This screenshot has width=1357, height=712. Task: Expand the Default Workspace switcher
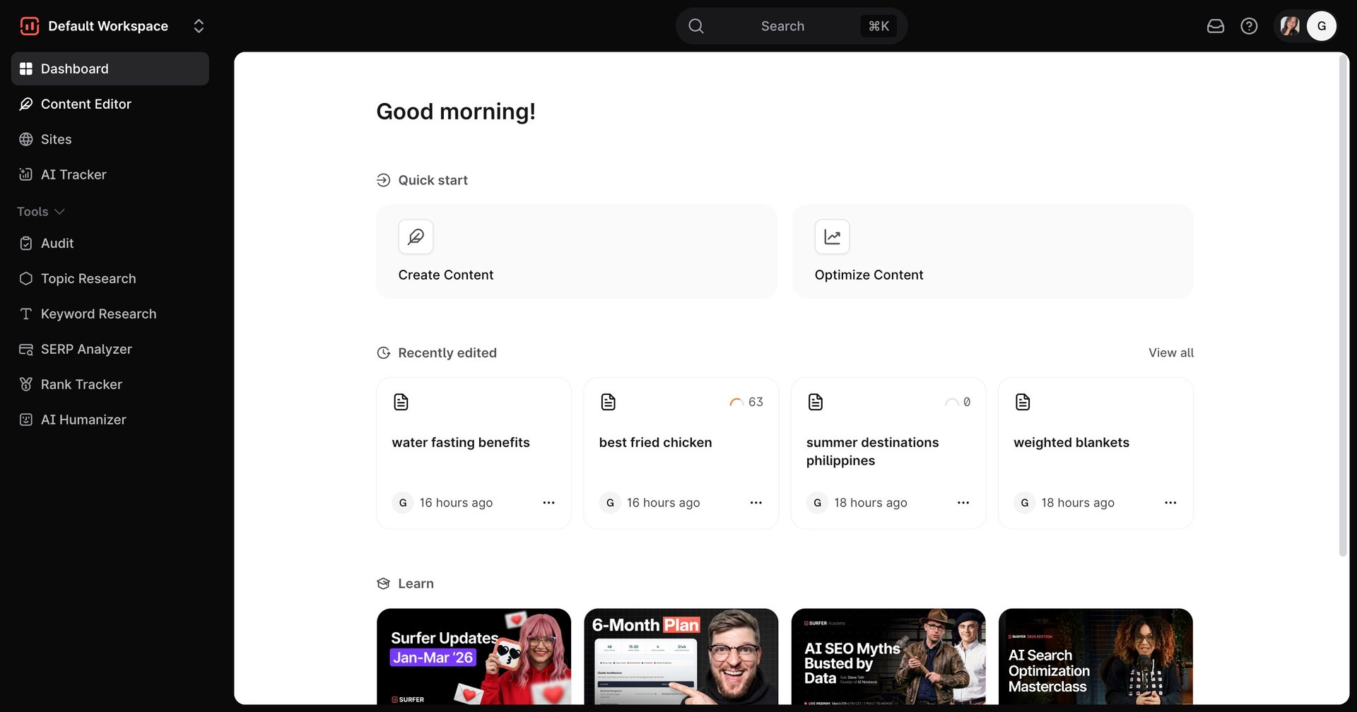tap(199, 26)
